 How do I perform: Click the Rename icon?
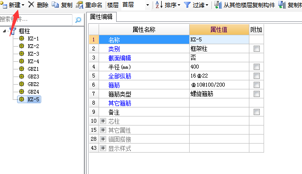tap(79, 5)
